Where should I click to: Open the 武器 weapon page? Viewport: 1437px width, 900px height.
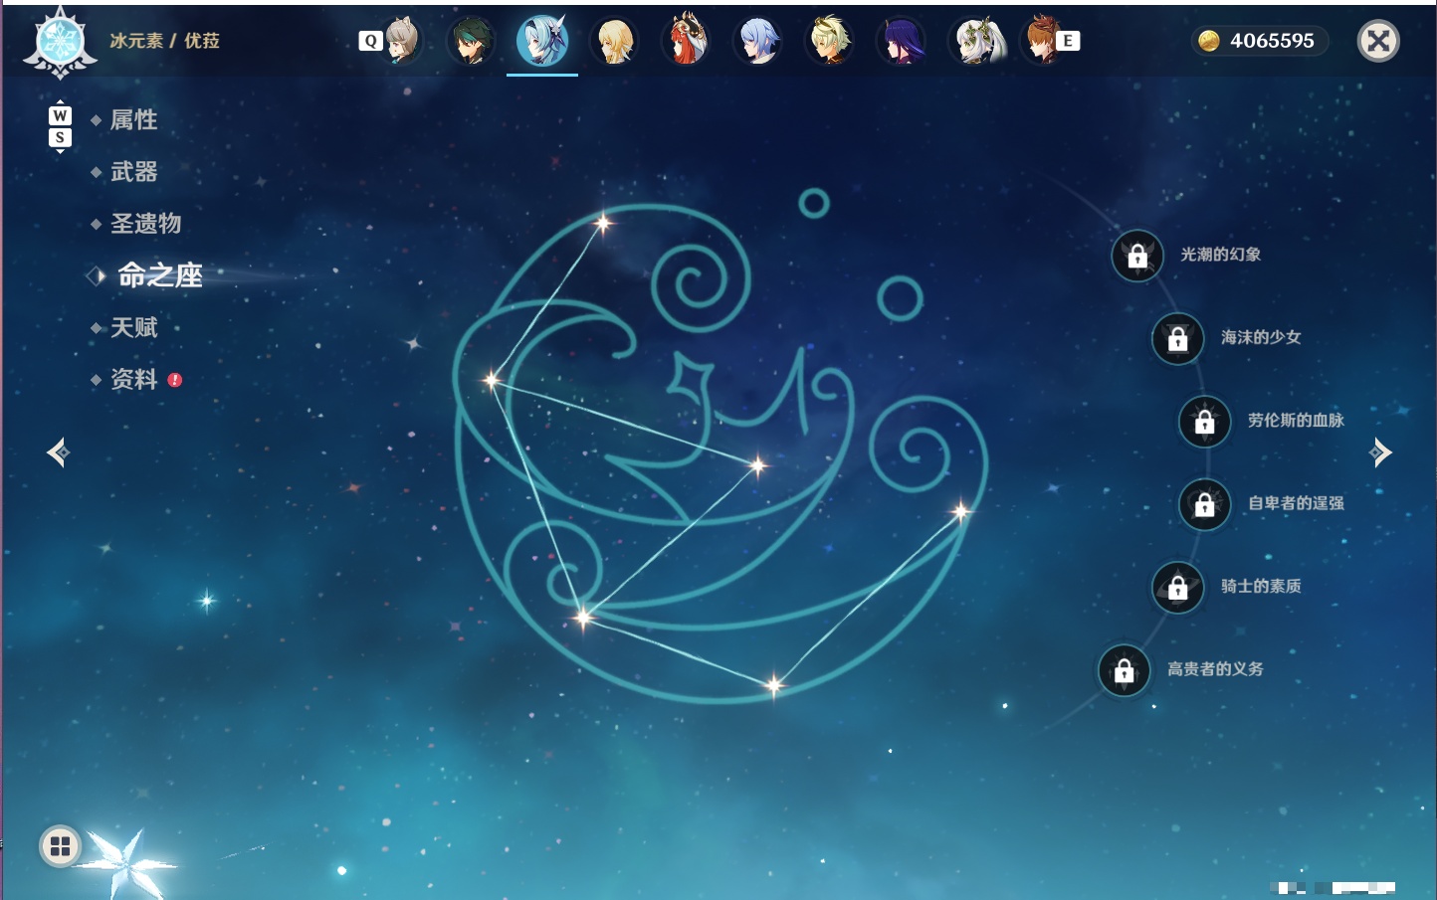click(133, 172)
